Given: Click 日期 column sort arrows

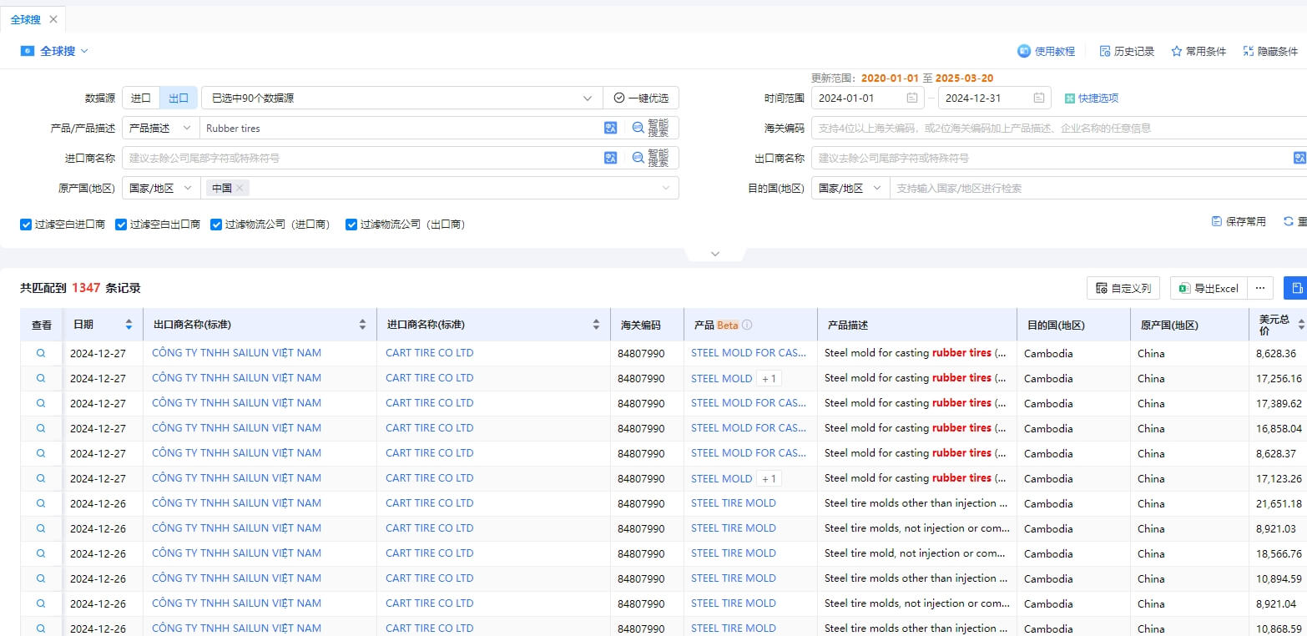Looking at the screenshot, I should (129, 325).
